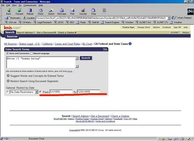Viewport: 194px width, 141px height.
Task: Go to Home via toolbar icon
Action: [x=41, y=12]
